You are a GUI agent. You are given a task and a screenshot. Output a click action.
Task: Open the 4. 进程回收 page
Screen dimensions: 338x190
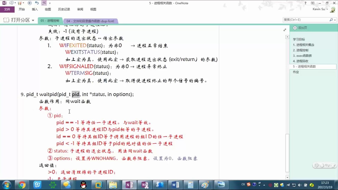click(x=301, y=61)
